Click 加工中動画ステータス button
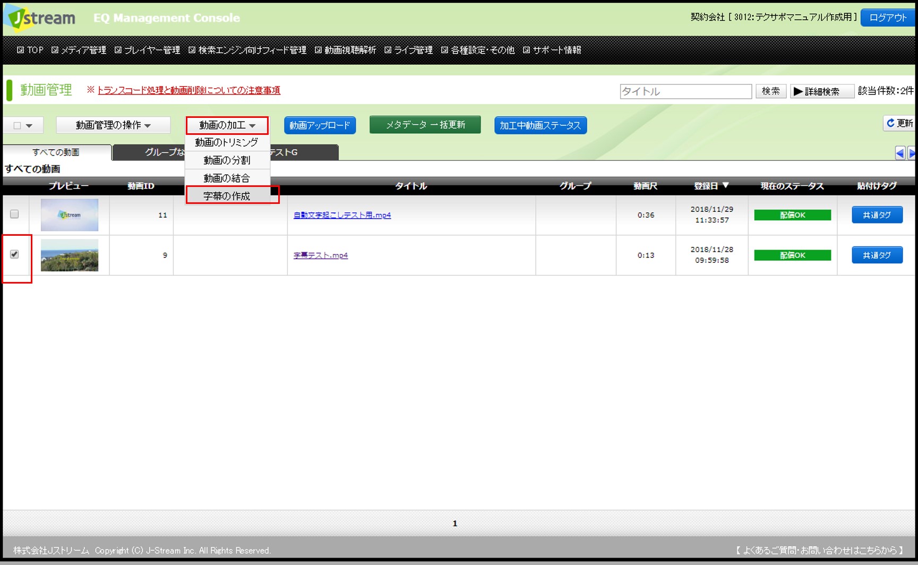918x565 pixels. pos(540,125)
